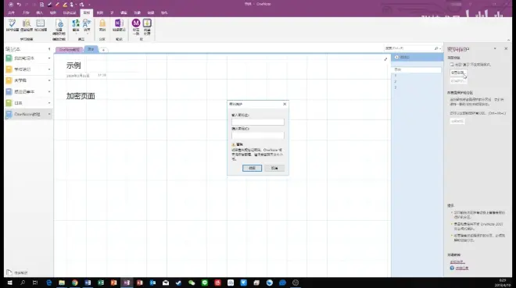Expand the 大学院 notebook arrow
The width and height of the screenshot is (516, 288).
tap(49, 80)
